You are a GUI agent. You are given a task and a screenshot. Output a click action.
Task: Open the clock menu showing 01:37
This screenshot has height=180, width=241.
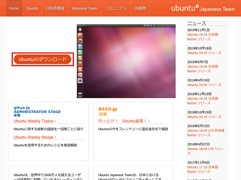(x=158, y=26)
